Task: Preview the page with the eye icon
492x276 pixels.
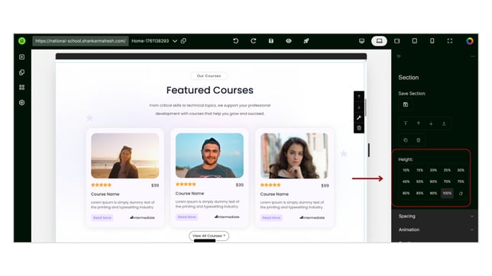Action: [x=289, y=40]
